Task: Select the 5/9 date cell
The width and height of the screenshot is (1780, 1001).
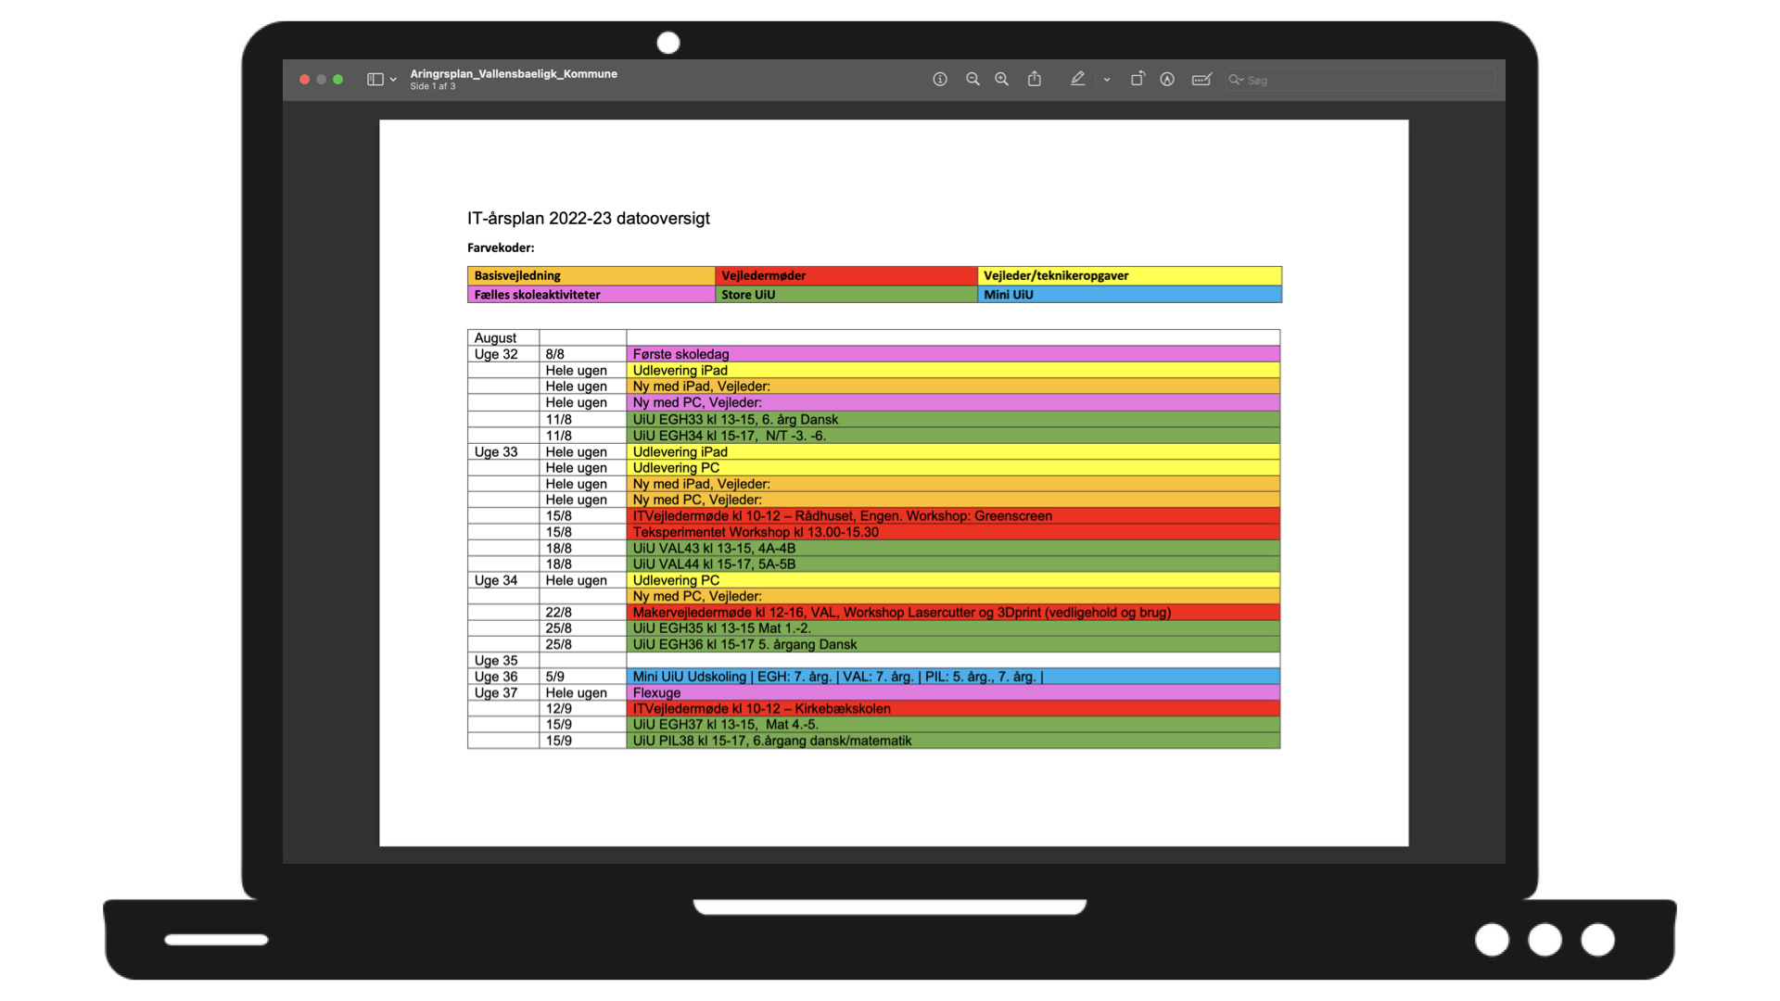Action: (582, 677)
